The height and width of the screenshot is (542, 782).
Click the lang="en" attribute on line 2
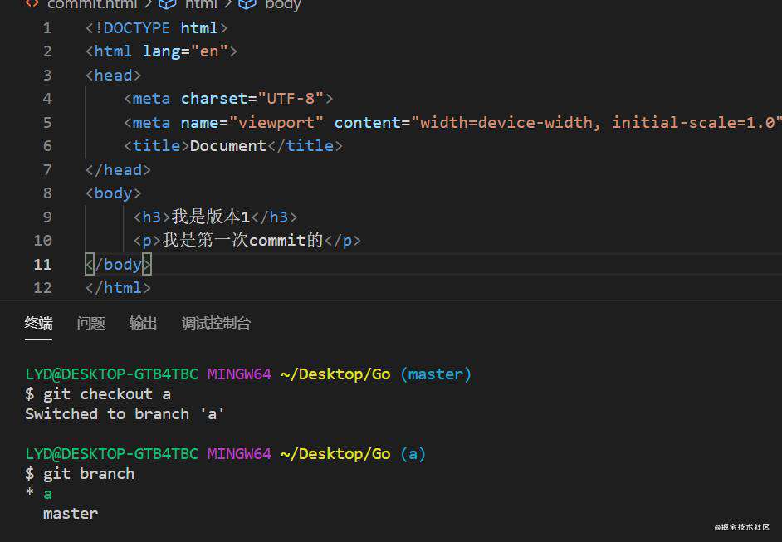(x=185, y=51)
